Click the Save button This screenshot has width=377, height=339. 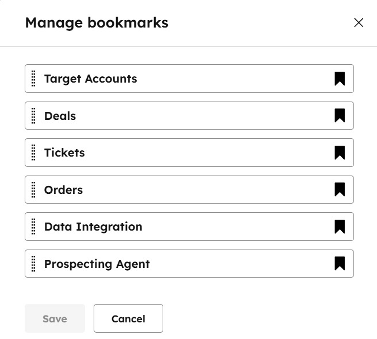coord(55,318)
